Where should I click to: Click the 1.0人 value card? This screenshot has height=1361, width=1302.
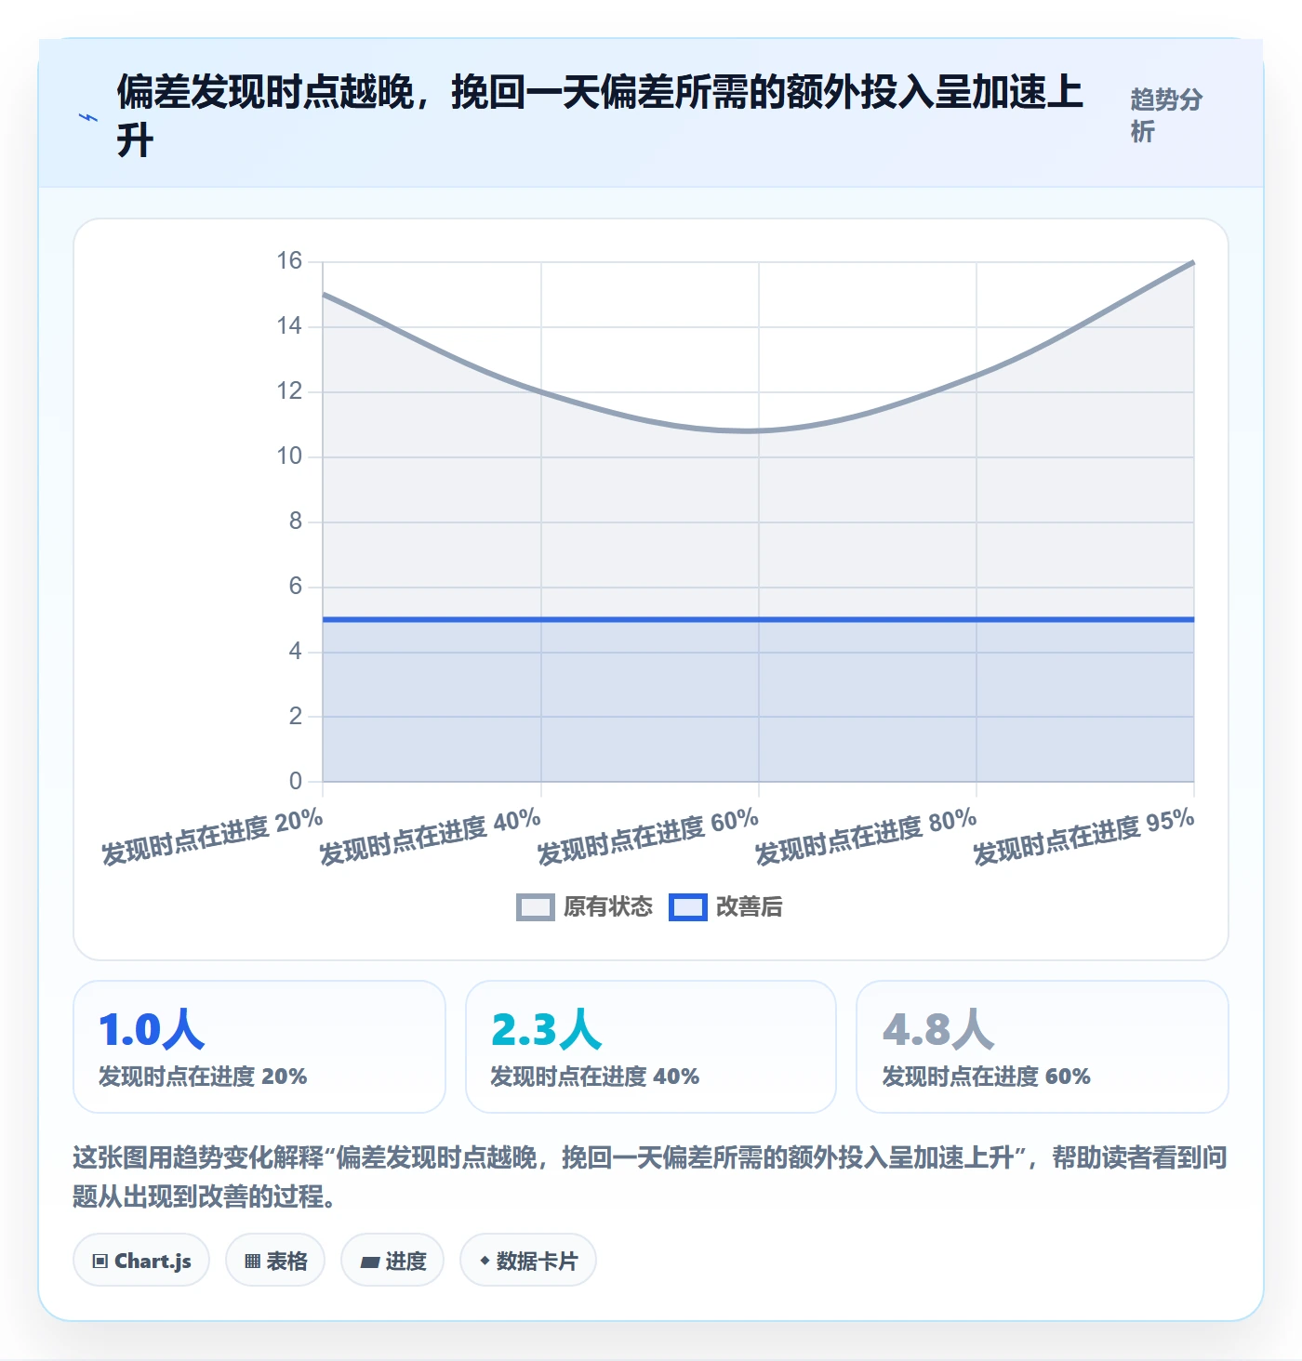pyautogui.click(x=259, y=1047)
